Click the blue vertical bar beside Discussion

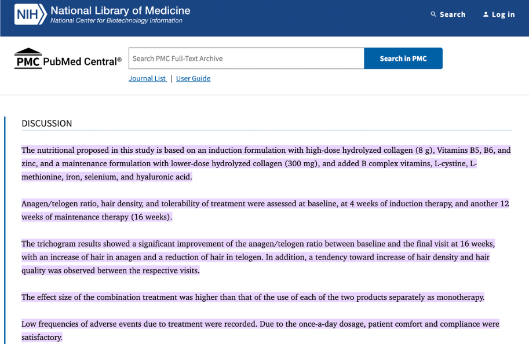tap(5, 230)
